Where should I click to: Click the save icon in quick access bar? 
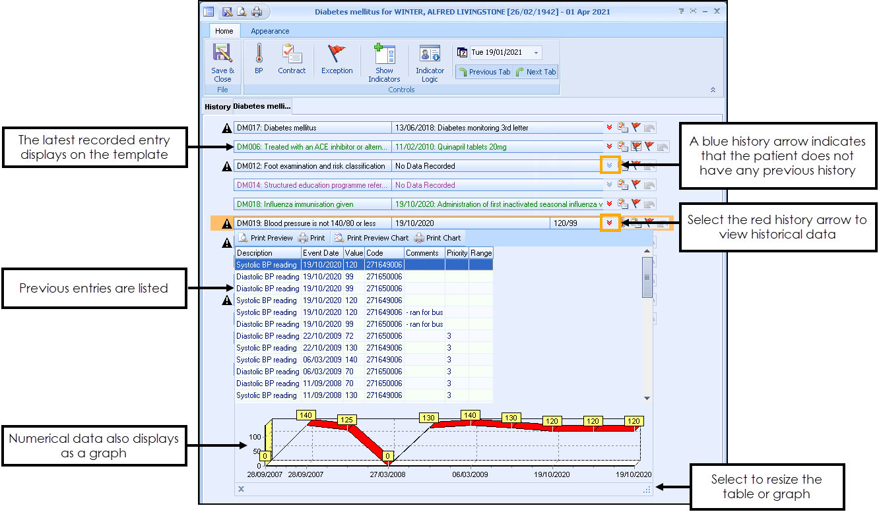pyautogui.click(x=228, y=11)
